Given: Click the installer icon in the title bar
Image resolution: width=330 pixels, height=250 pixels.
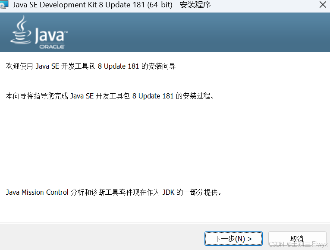Looking at the screenshot, I should [4, 4].
